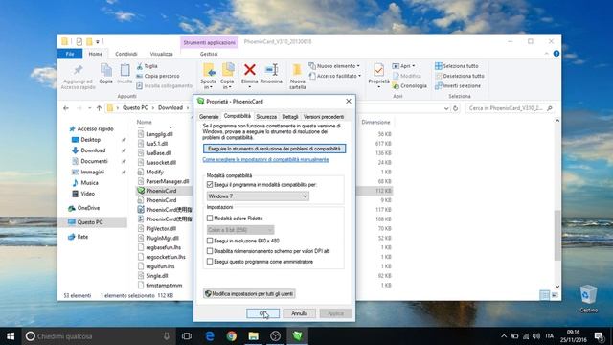
Task: Select Documenti in Accesso rapido
Action: pos(94,161)
